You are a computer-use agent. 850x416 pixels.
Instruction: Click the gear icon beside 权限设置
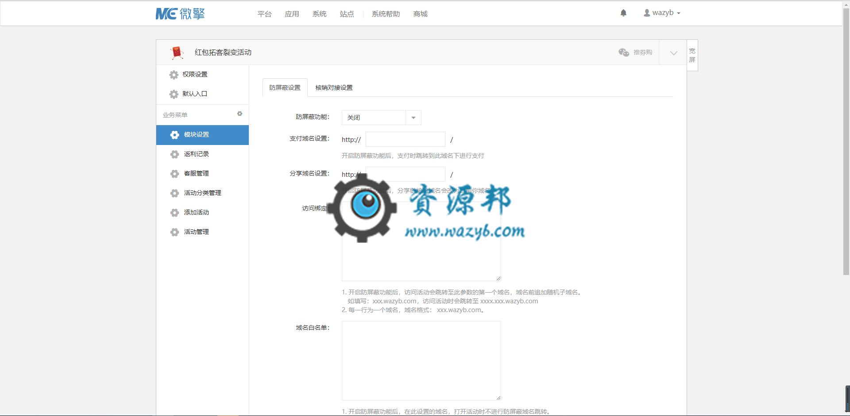(x=174, y=75)
